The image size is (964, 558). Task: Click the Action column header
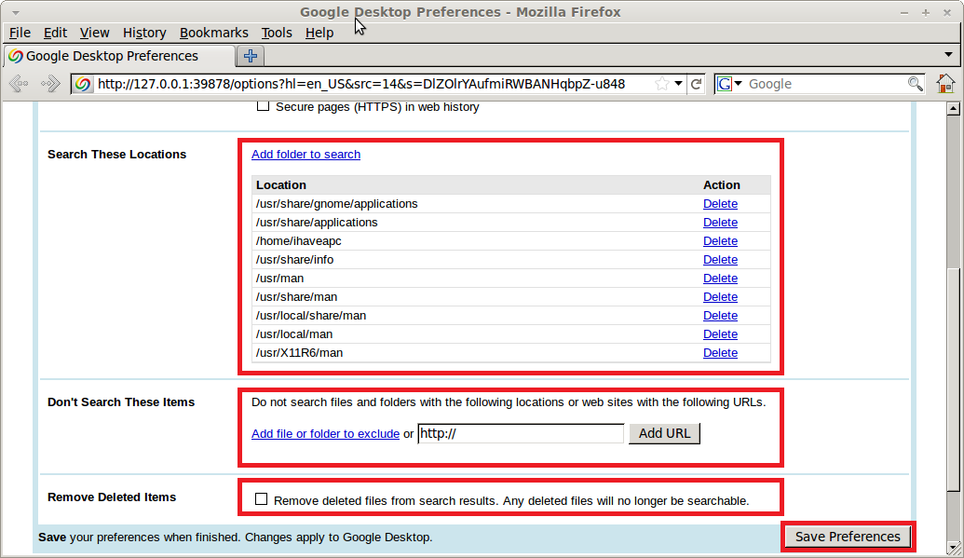point(722,185)
